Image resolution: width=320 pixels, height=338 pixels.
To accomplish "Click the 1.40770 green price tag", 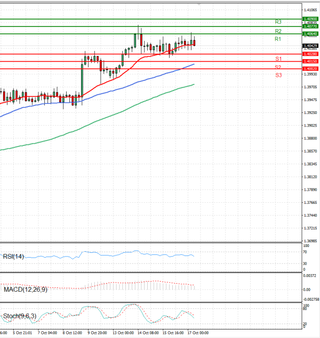I will 310,26.
